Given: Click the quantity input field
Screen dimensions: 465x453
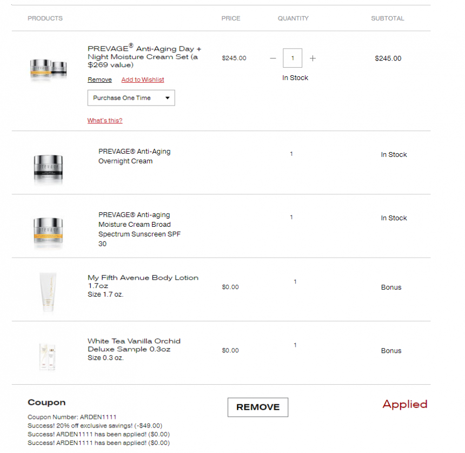Looking at the screenshot, I should tap(293, 58).
